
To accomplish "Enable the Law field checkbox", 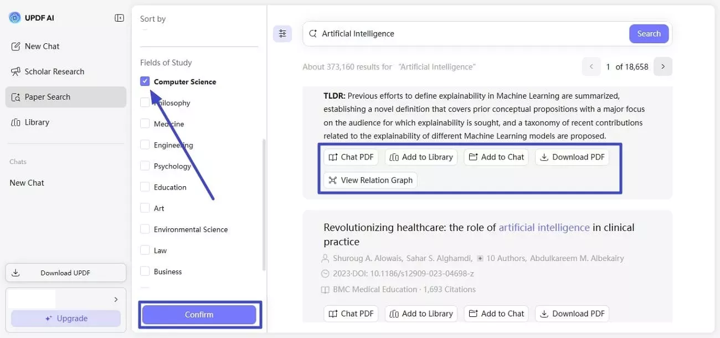I will [x=145, y=250].
